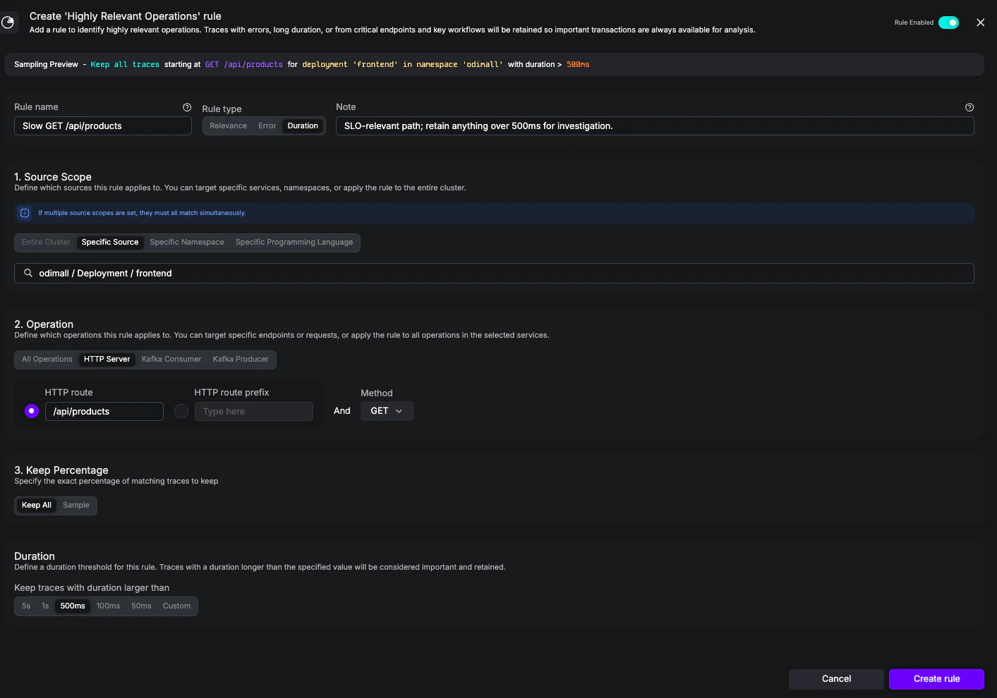Click the Sampling Preview summary text

tap(302, 65)
